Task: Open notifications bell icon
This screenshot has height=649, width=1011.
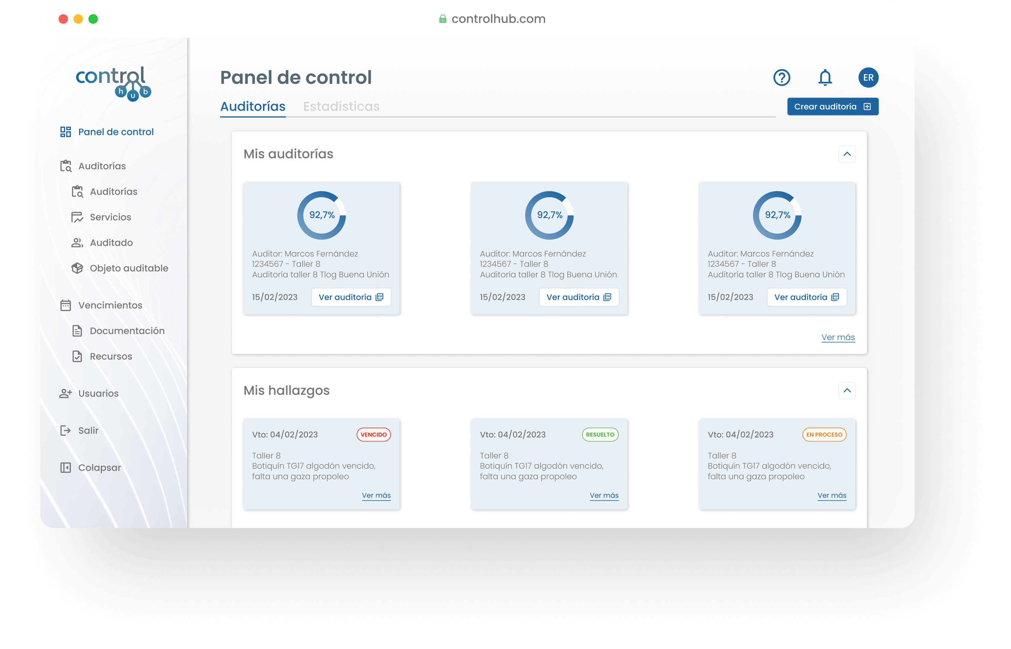Action: [x=825, y=78]
